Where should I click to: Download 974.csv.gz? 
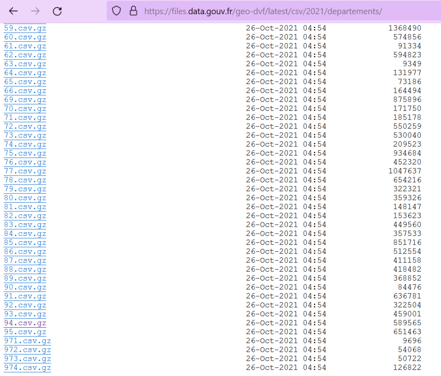click(28, 368)
